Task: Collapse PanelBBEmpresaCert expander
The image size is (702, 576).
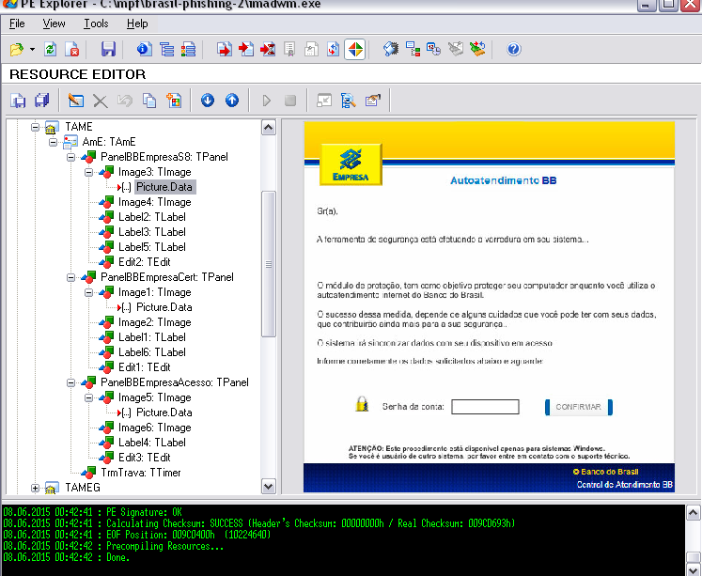Action: tap(70, 277)
